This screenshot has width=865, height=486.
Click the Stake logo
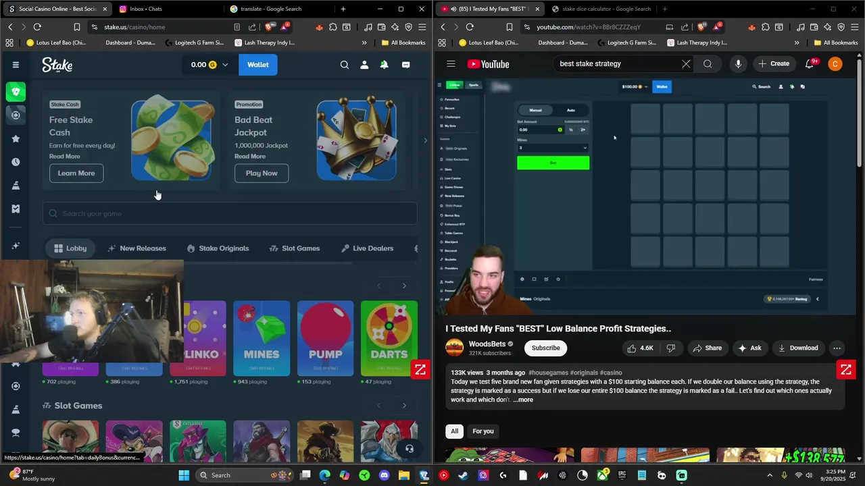tap(57, 65)
